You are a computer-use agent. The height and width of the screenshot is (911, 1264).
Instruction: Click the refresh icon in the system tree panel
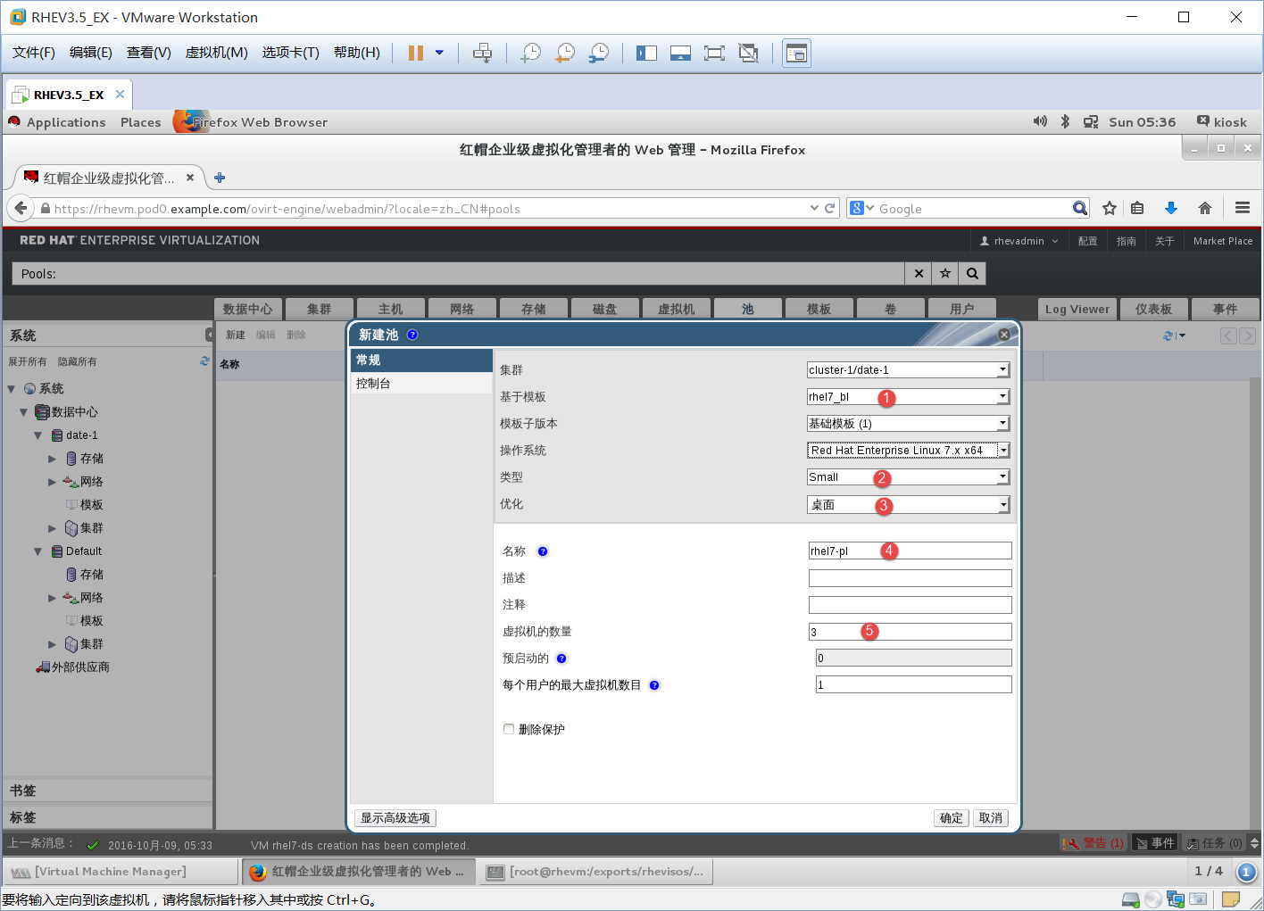(204, 361)
